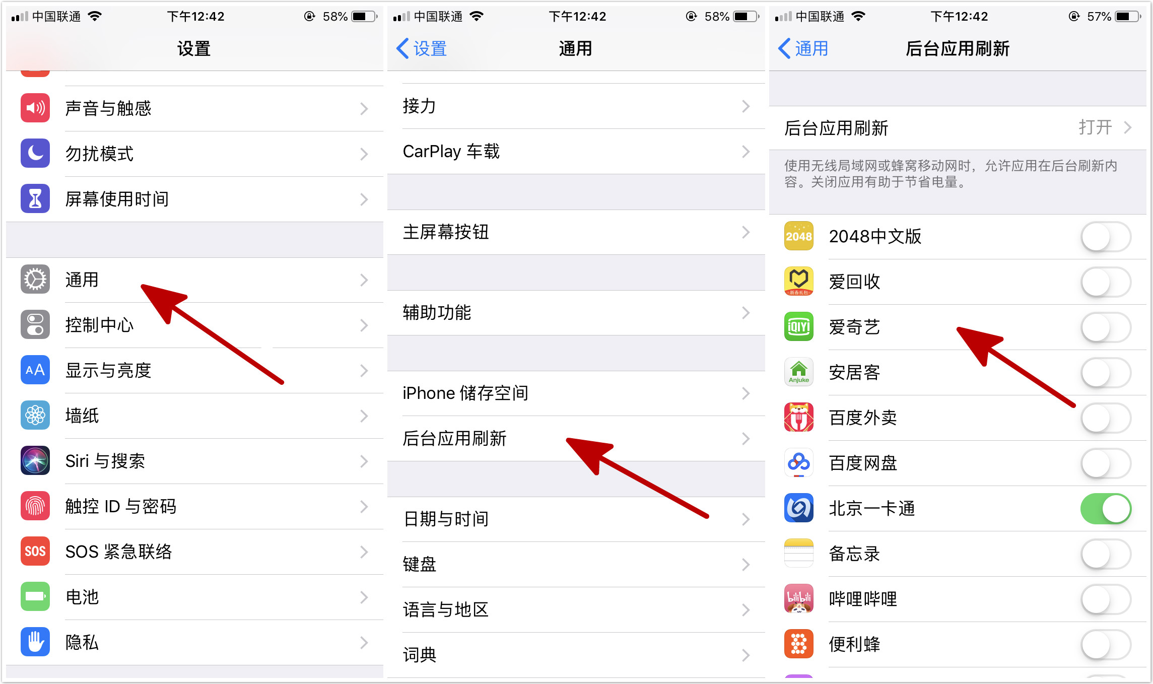Screen dimensions: 1153x684
Task: Tap the 触控 ID 与密码 fingerprint icon
Action: point(35,506)
